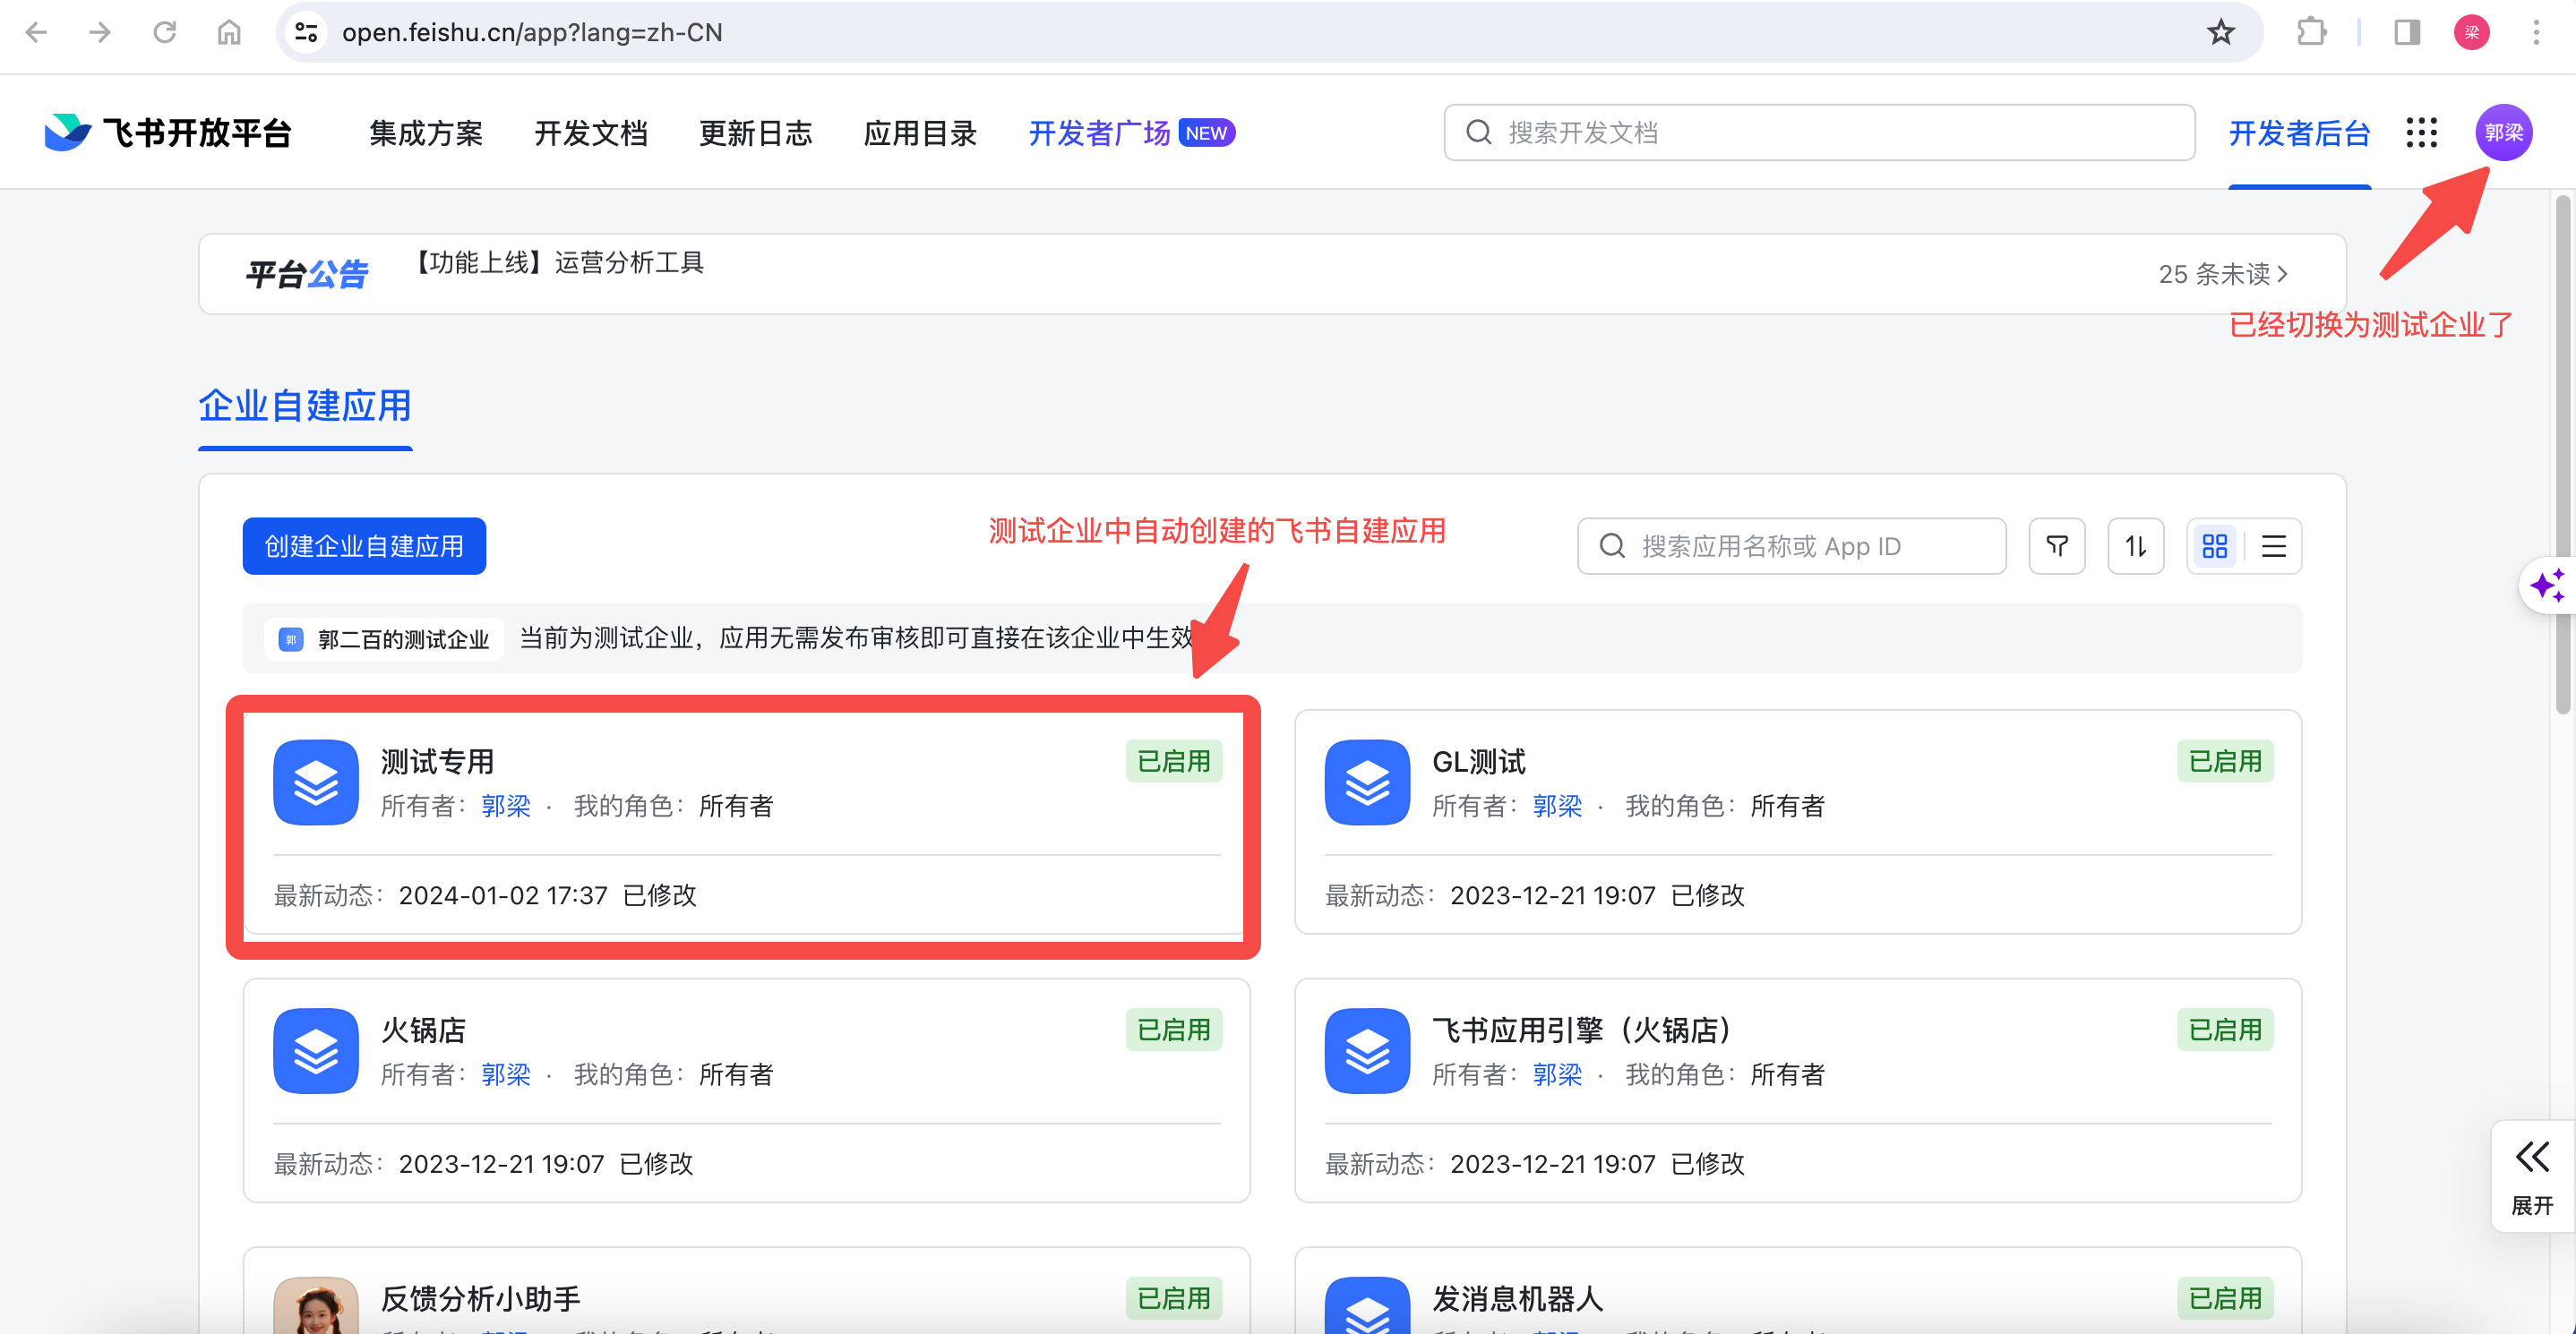The height and width of the screenshot is (1334, 2576).
Task: Click owner 郭梁 link on GL测试 card
Action: click(1558, 807)
